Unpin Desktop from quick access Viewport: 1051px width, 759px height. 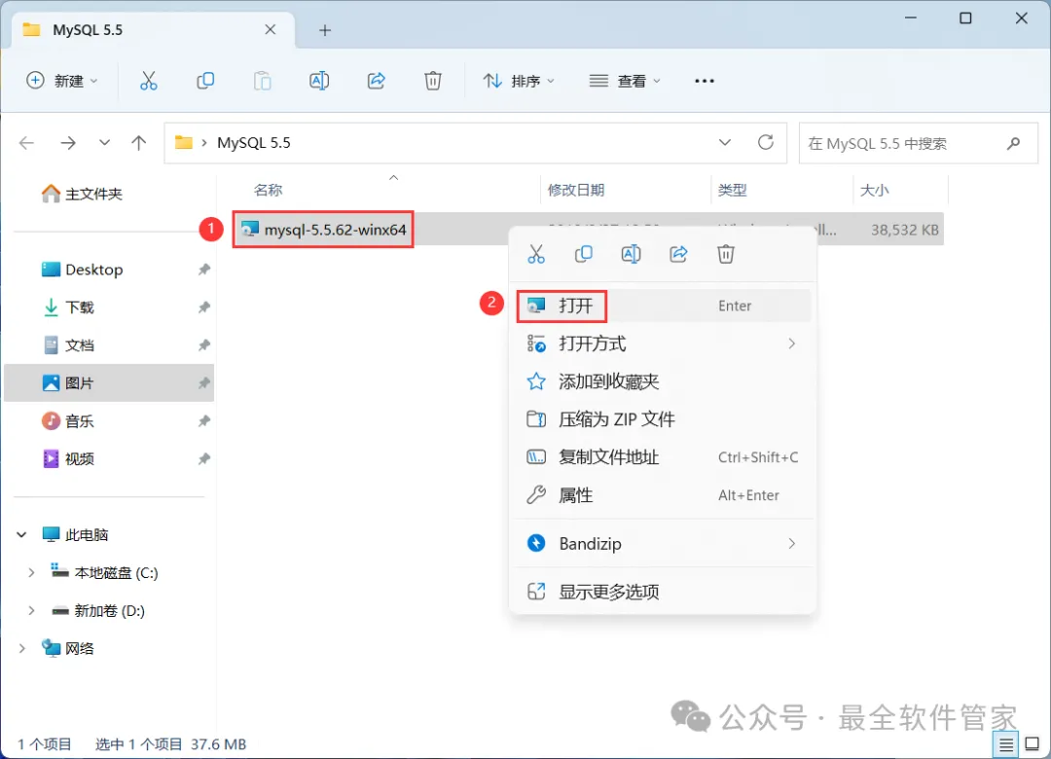click(x=203, y=270)
